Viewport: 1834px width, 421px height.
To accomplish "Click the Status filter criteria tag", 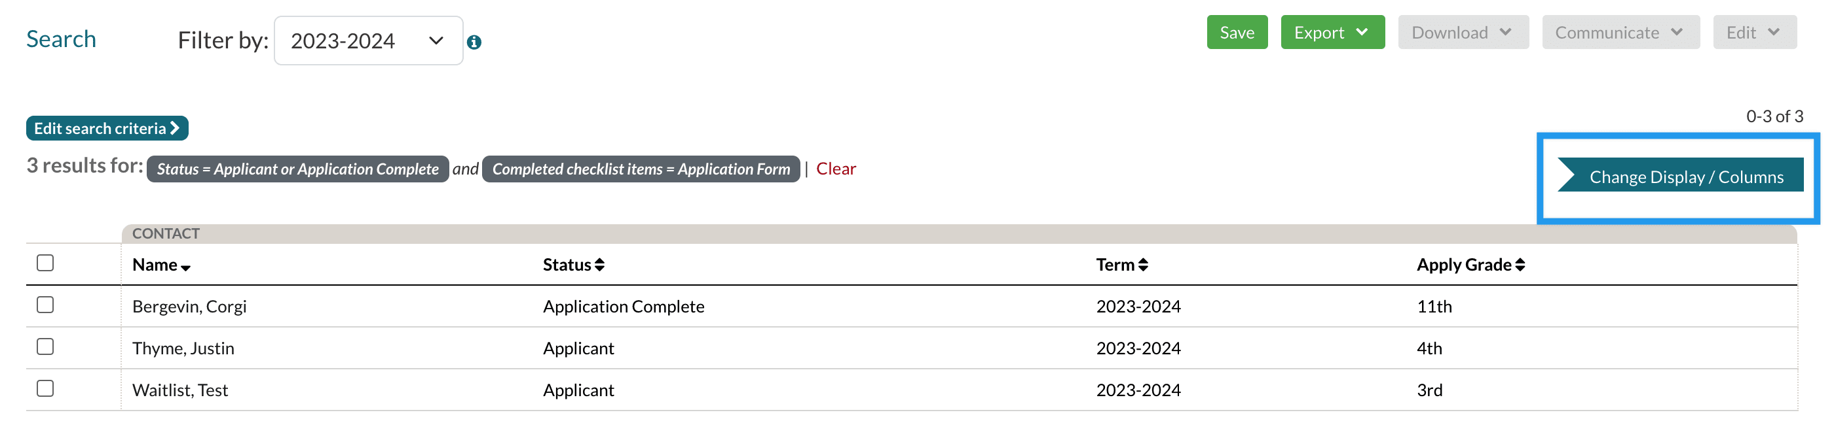I will pyautogui.click(x=297, y=169).
